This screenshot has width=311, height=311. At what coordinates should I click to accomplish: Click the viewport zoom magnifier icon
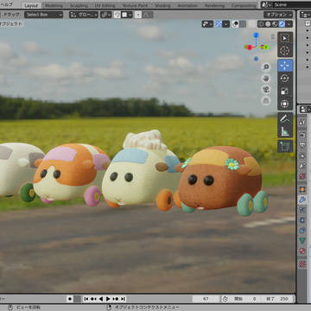click(x=266, y=67)
